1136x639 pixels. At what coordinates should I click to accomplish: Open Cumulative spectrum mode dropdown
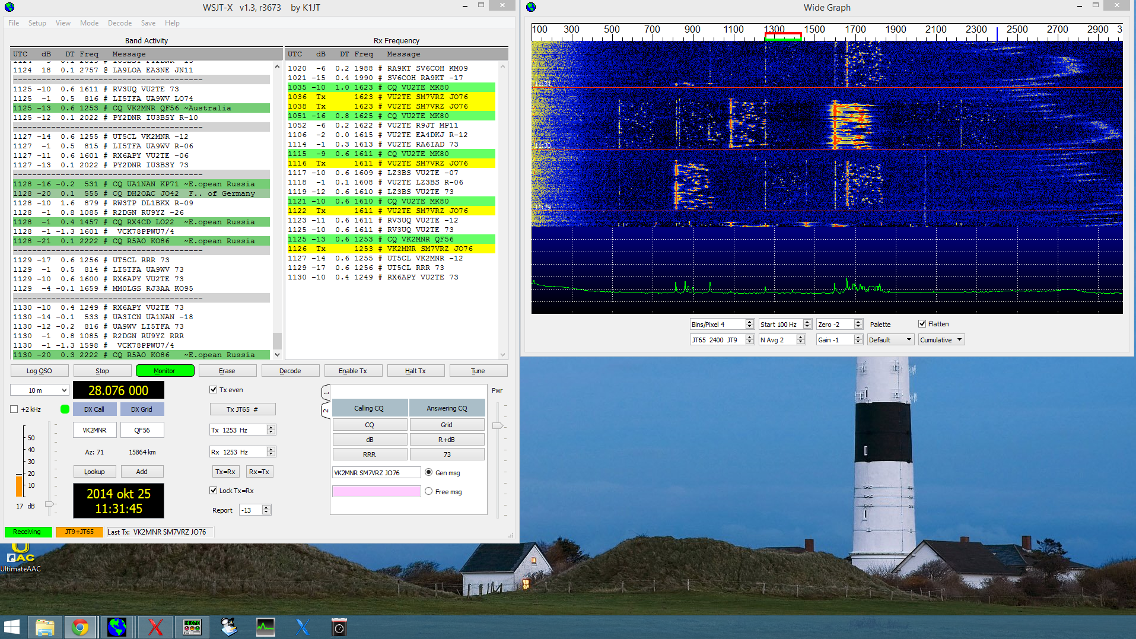coord(941,340)
